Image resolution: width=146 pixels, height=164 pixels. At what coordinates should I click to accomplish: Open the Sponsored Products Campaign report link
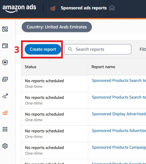(x=119, y=147)
